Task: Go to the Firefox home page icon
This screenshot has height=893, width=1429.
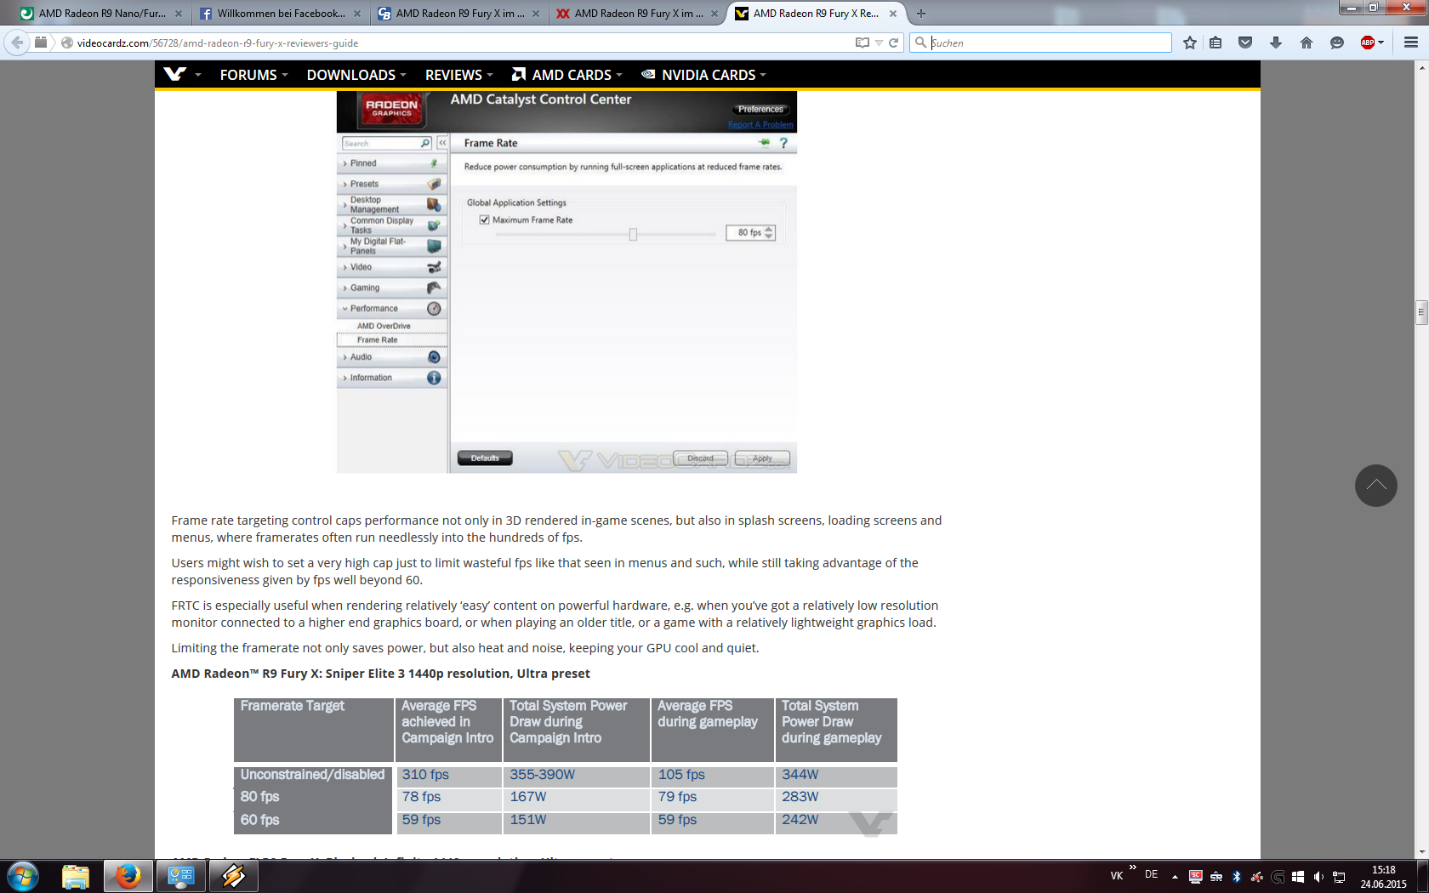Action: 1307,43
